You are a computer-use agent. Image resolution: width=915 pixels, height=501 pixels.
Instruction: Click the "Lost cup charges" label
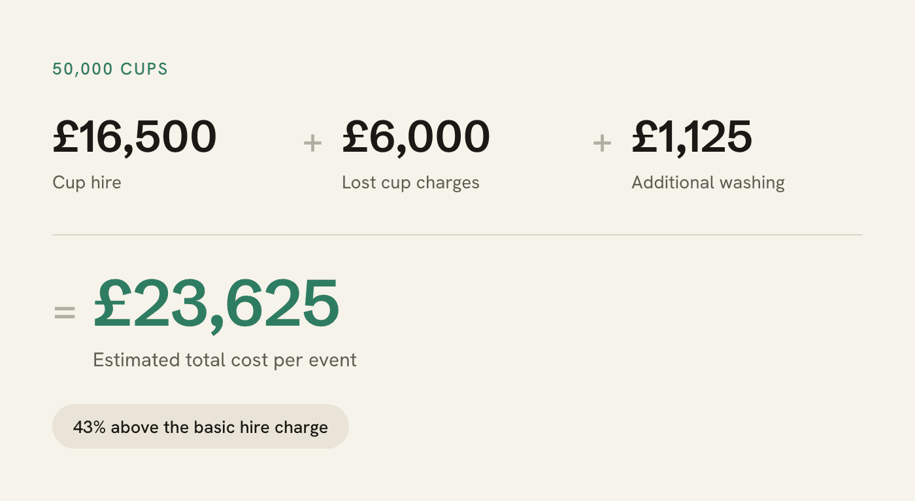pos(410,182)
